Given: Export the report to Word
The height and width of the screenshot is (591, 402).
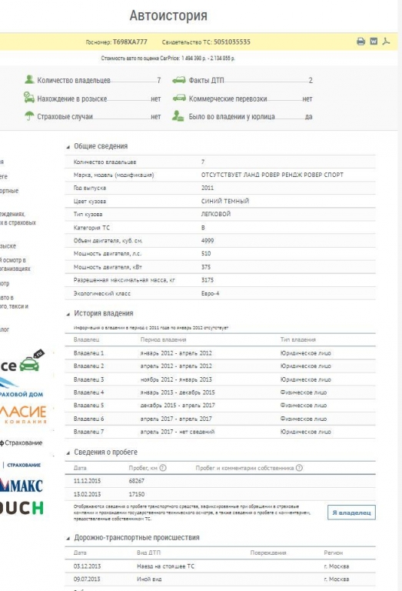Looking at the screenshot, I should tap(374, 42).
